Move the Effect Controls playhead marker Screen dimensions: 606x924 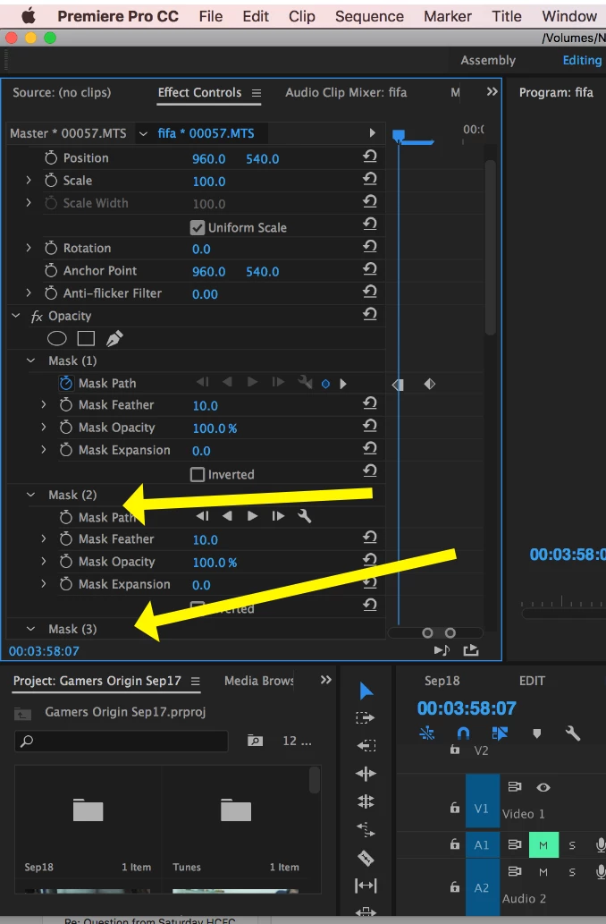point(399,137)
